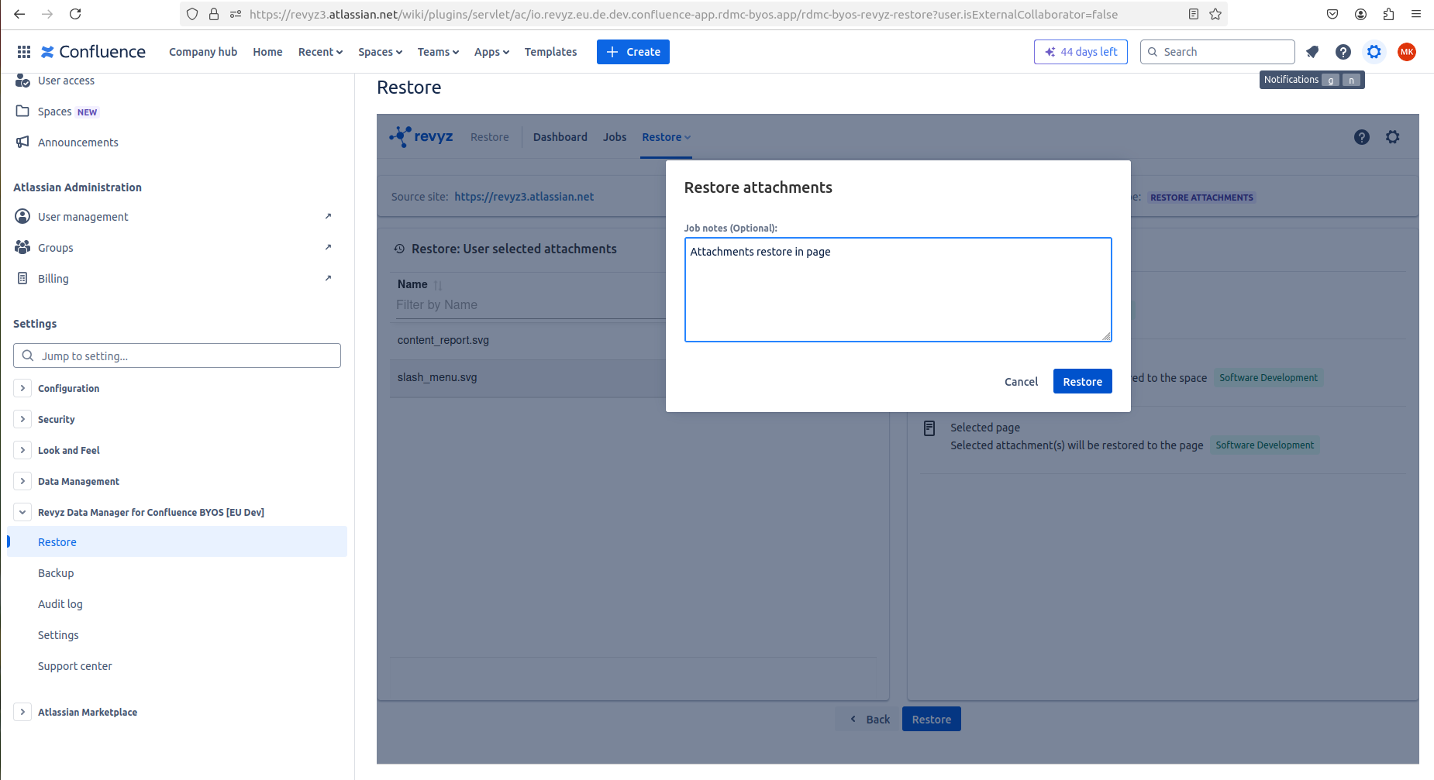
Task: Select the slash_menu.svg row
Action: (528, 378)
